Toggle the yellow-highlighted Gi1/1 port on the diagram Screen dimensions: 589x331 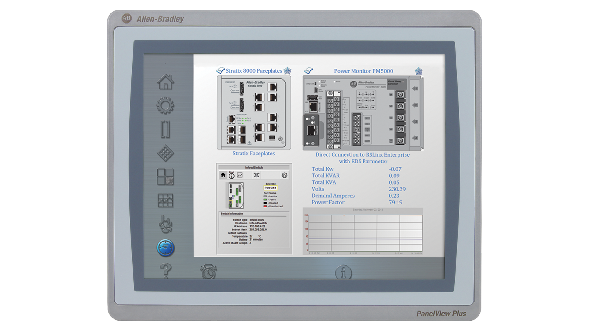pyautogui.click(x=231, y=202)
